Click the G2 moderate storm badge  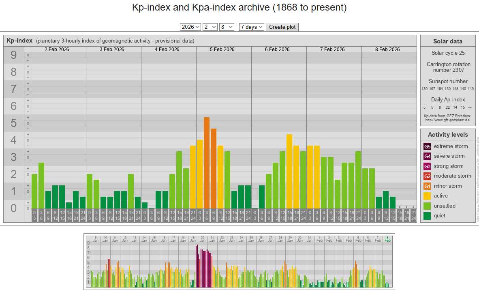427,176
